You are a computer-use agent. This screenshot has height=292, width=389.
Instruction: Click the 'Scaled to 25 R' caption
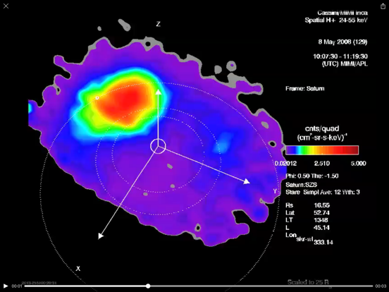pos(308,282)
